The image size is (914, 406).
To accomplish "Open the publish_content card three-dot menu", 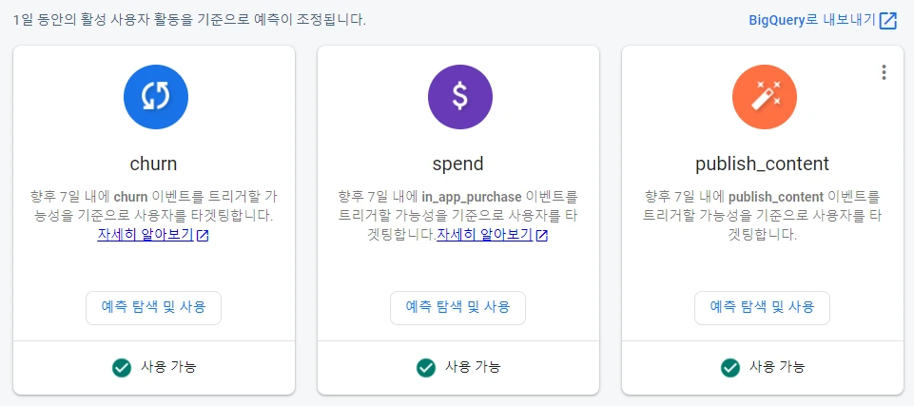I will click(x=884, y=72).
